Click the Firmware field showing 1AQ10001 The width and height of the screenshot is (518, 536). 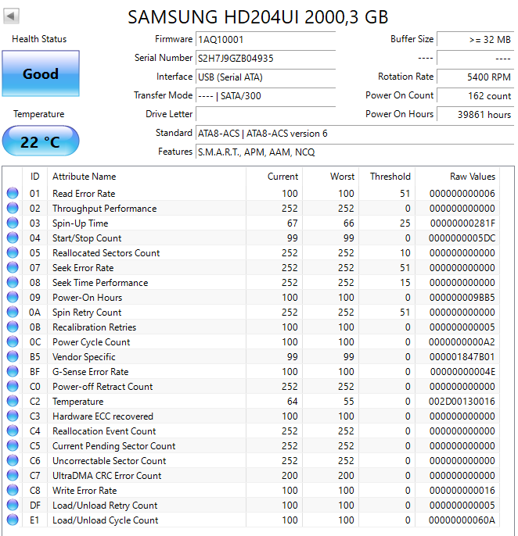(x=264, y=40)
